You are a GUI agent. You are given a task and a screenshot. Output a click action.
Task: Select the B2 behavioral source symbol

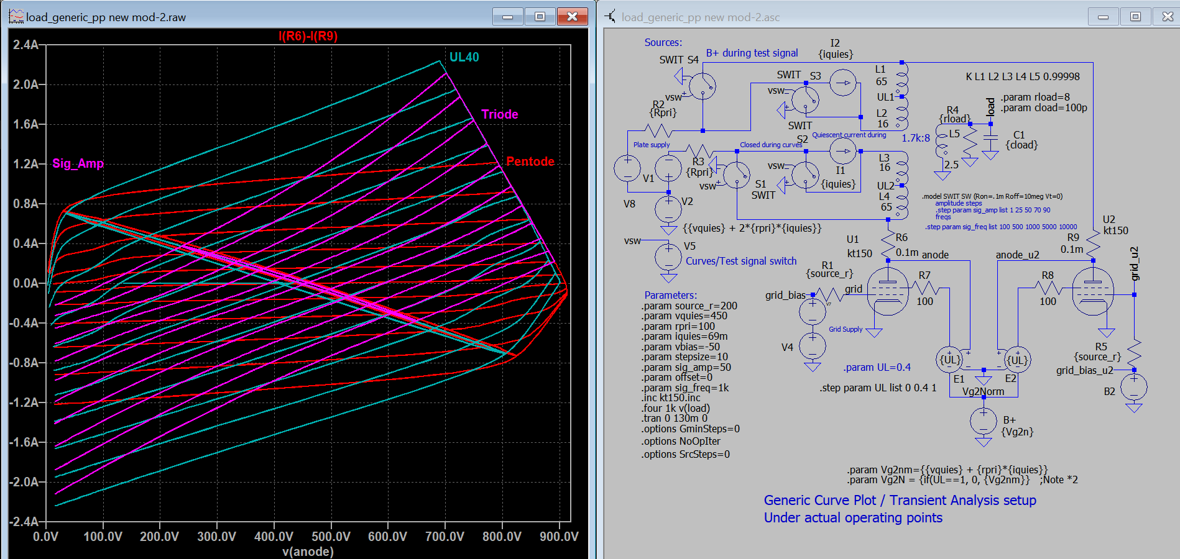[x=1134, y=387]
